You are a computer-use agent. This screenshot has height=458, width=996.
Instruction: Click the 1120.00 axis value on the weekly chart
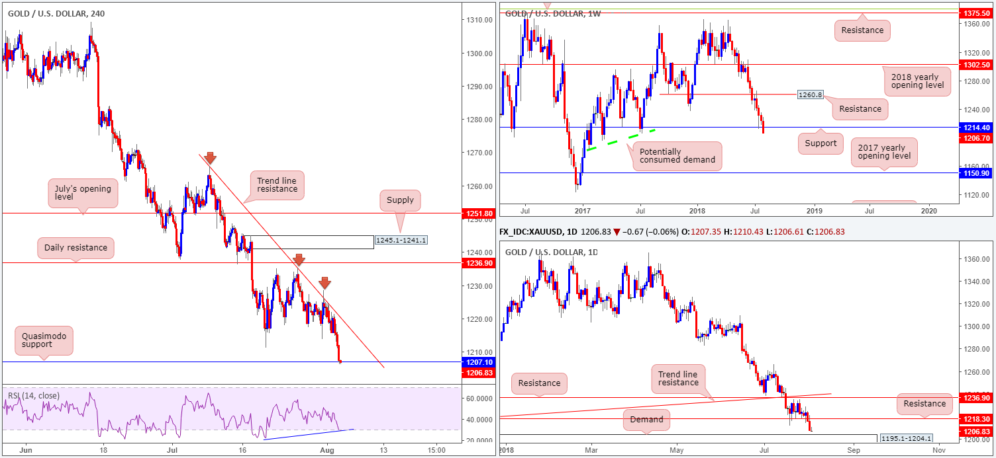click(975, 195)
